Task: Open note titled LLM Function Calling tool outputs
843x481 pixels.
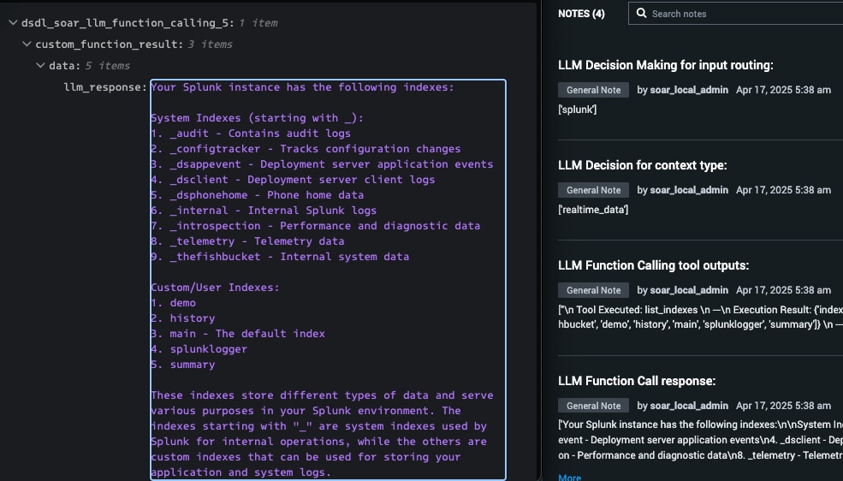Action: tap(653, 265)
